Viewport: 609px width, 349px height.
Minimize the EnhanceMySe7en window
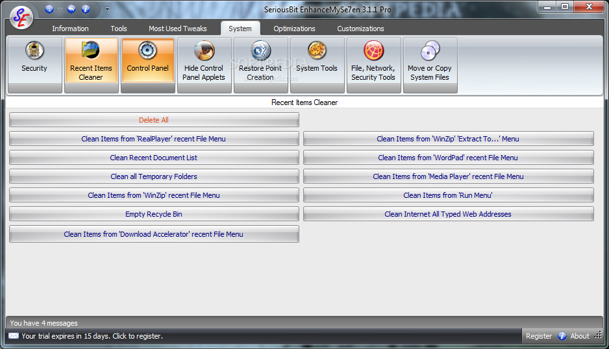coord(547,7)
